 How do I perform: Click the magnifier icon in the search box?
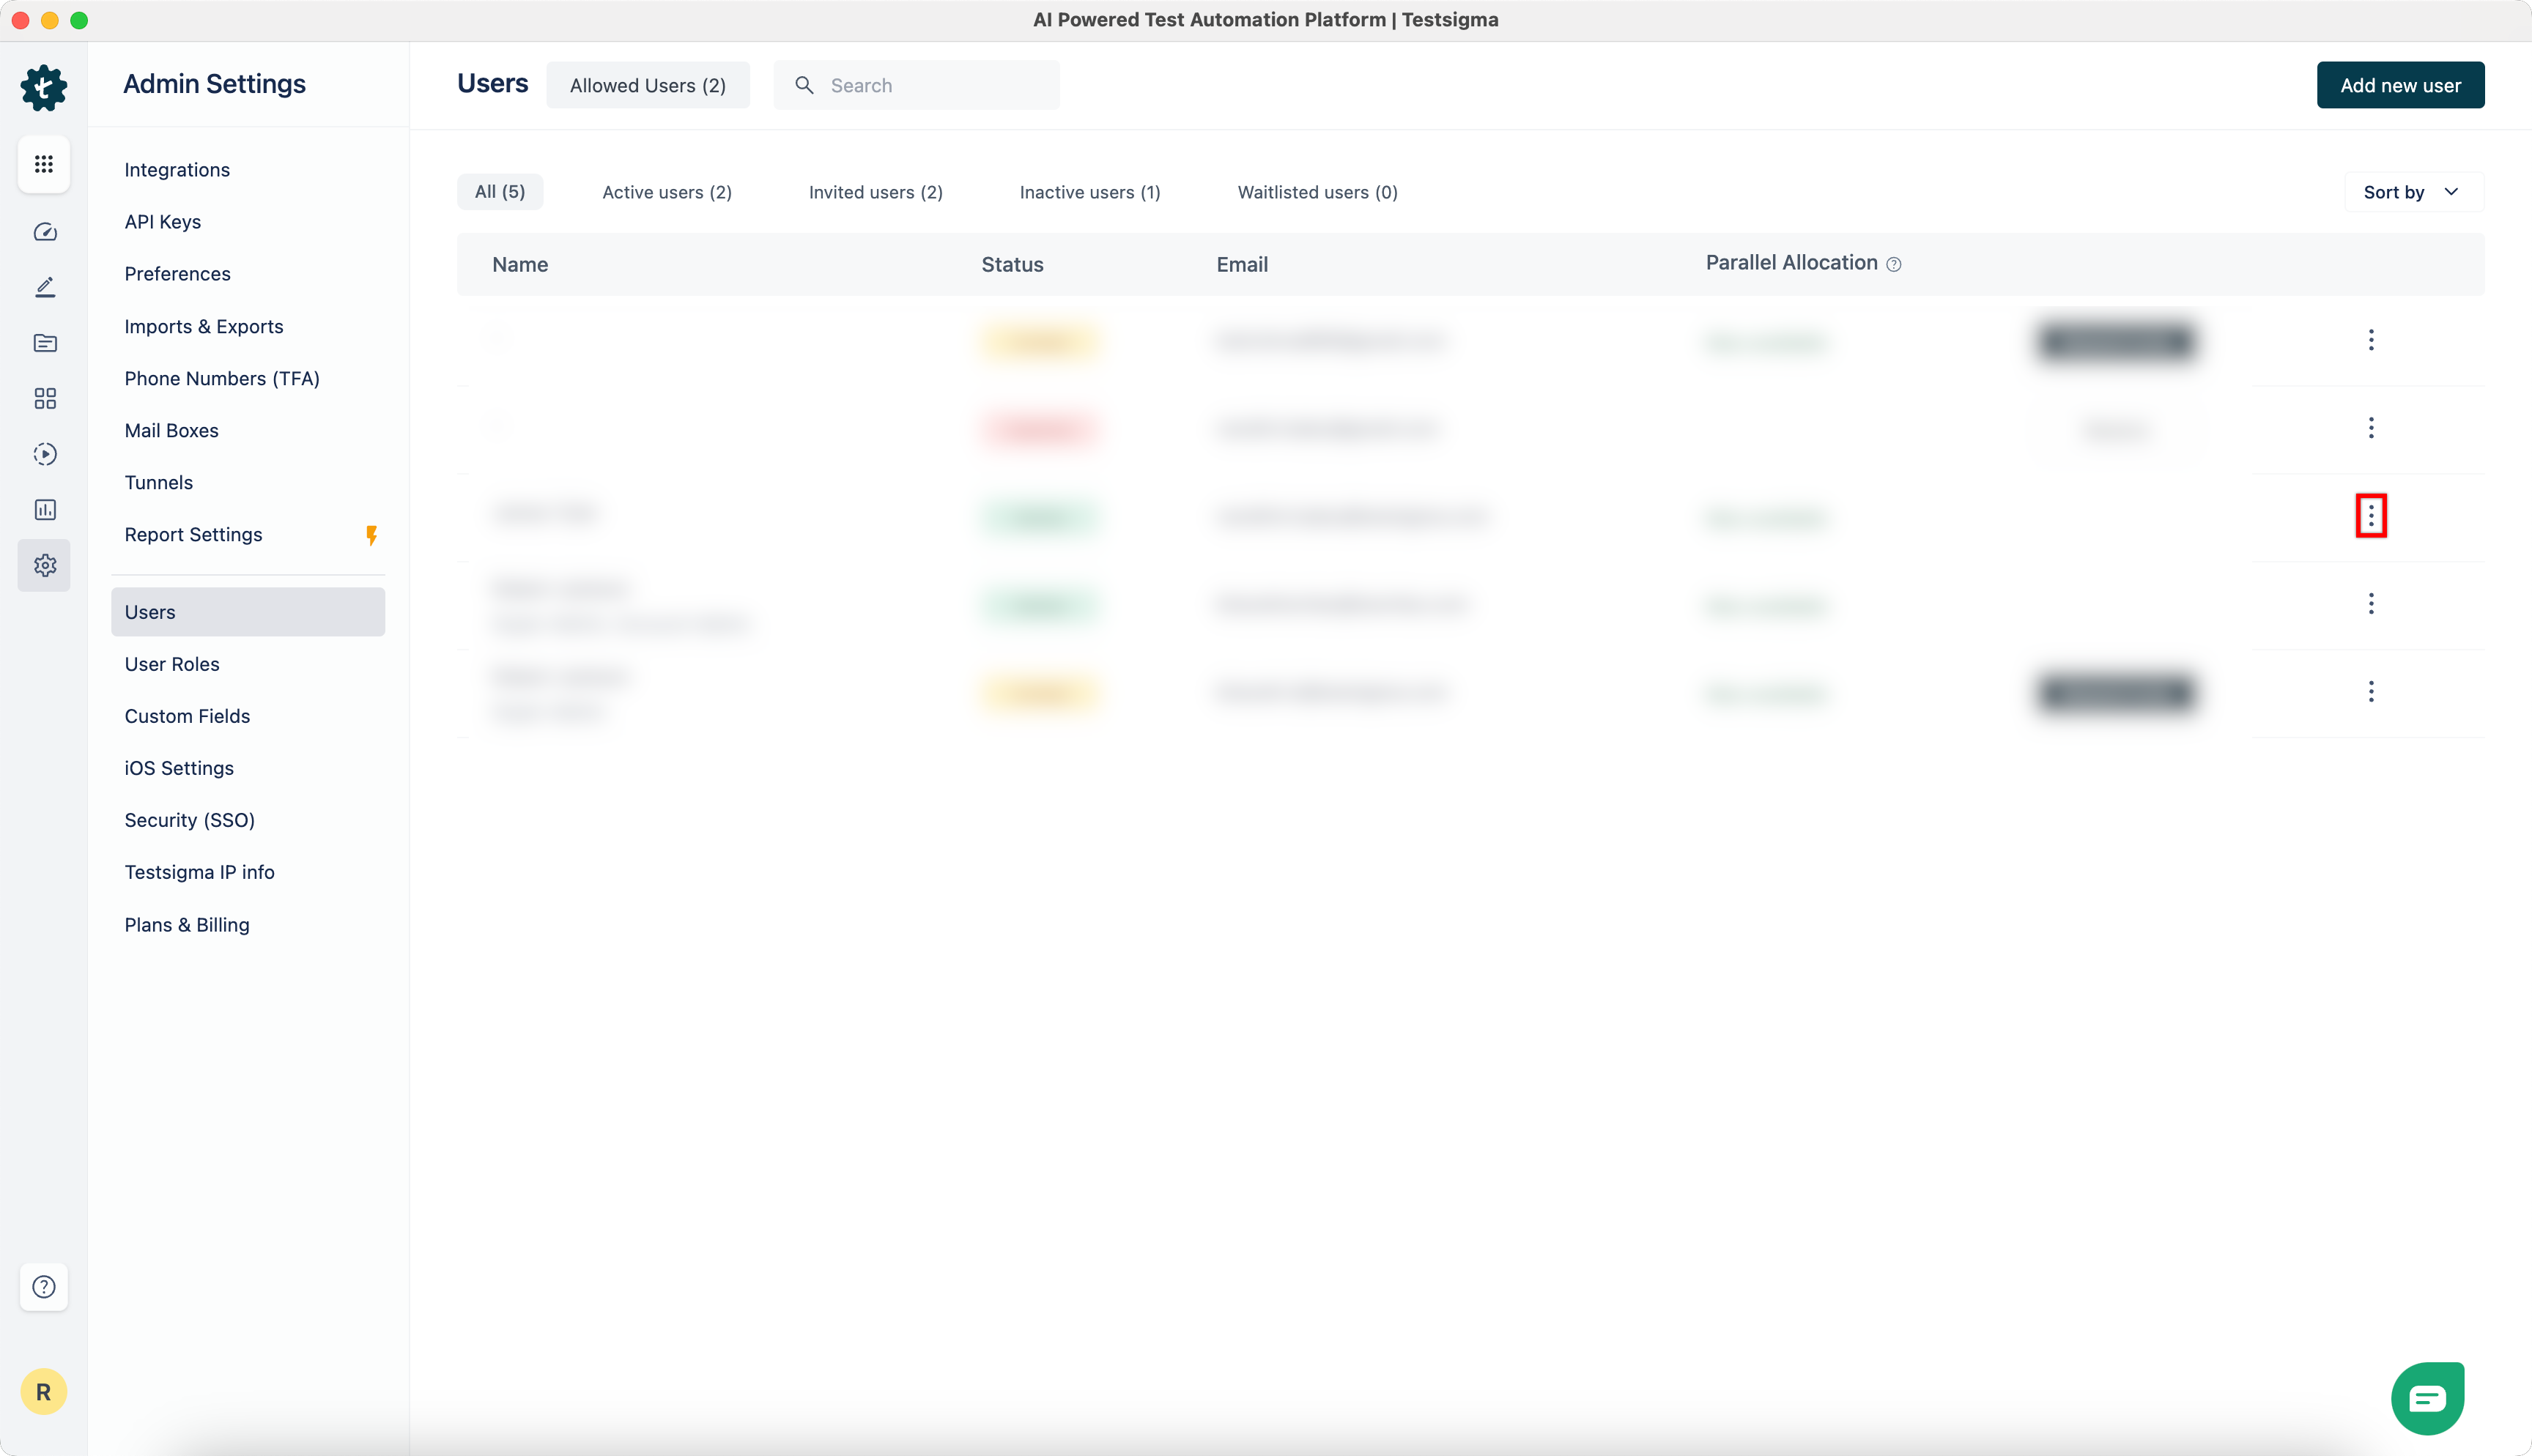pyautogui.click(x=804, y=85)
